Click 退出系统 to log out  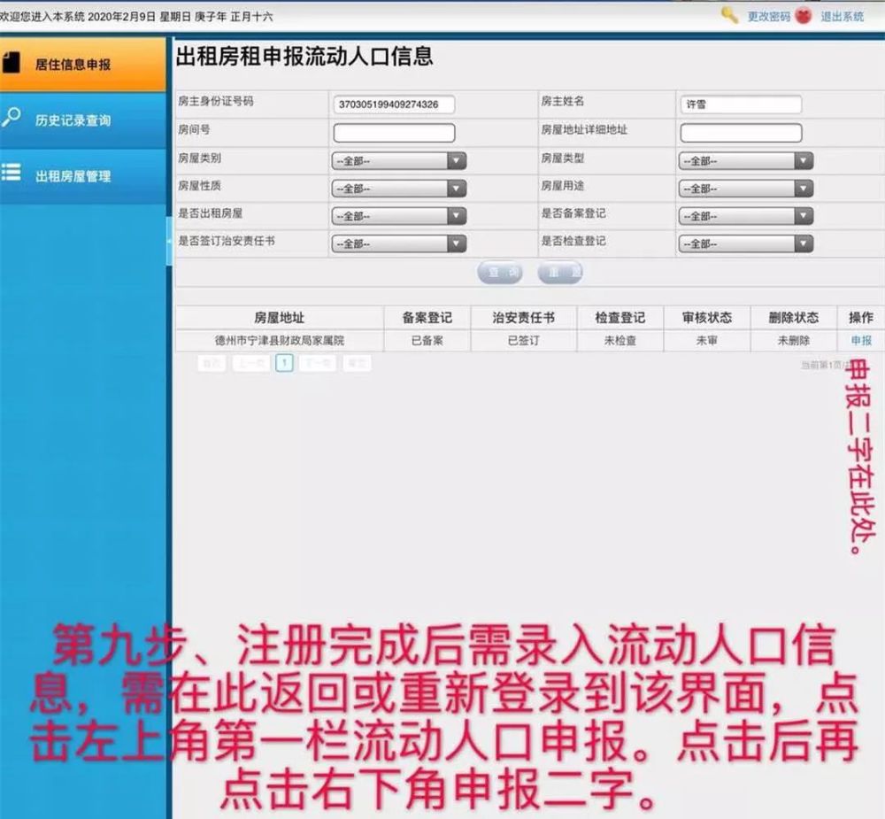pyautogui.click(x=843, y=17)
